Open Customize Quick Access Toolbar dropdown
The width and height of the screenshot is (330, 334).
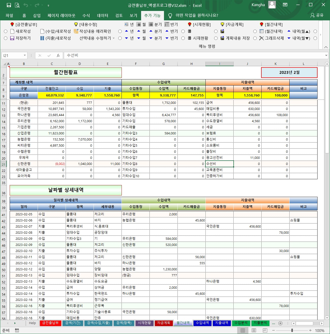click(x=48, y=5)
